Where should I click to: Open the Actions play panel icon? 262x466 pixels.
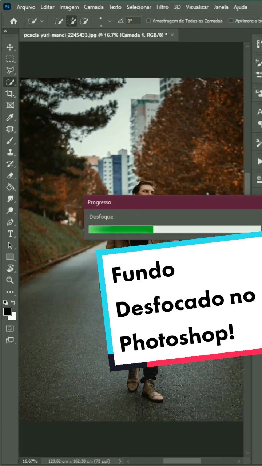click(x=259, y=161)
